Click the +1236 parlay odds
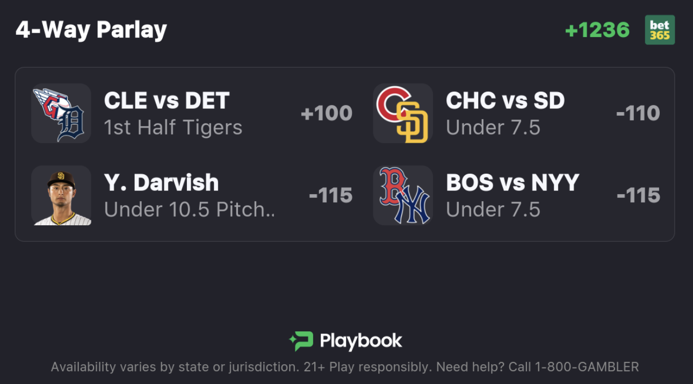The image size is (693, 384). click(x=597, y=30)
